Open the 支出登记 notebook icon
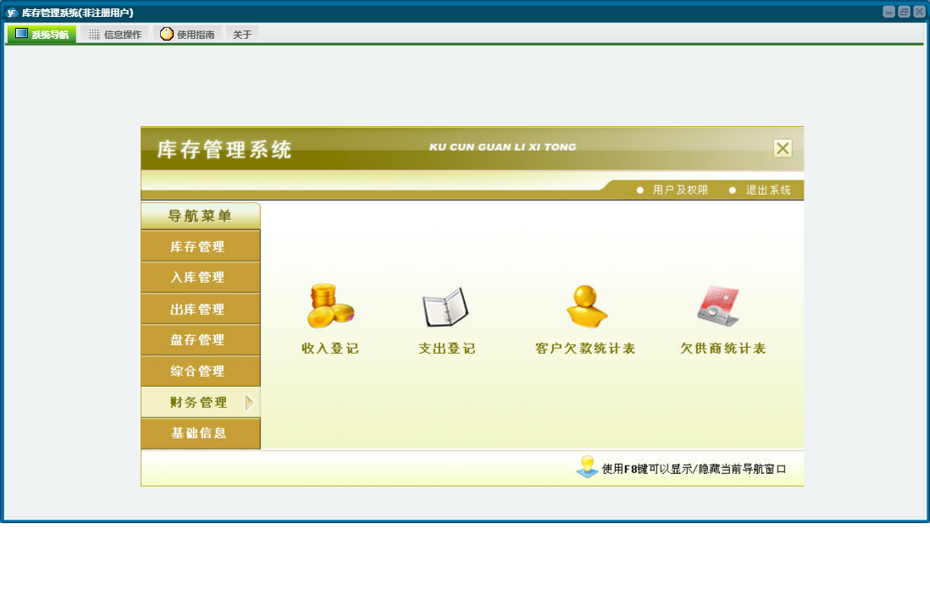Screen dimensions: 930x606 point(446,307)
